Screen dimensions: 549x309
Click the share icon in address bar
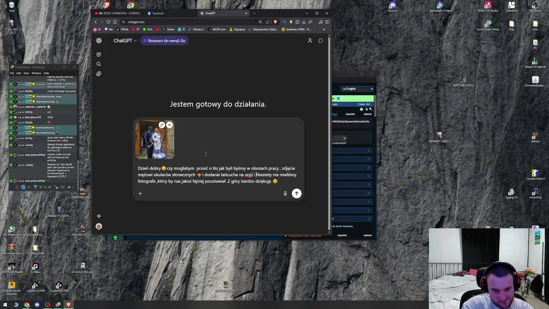point(268,22)
